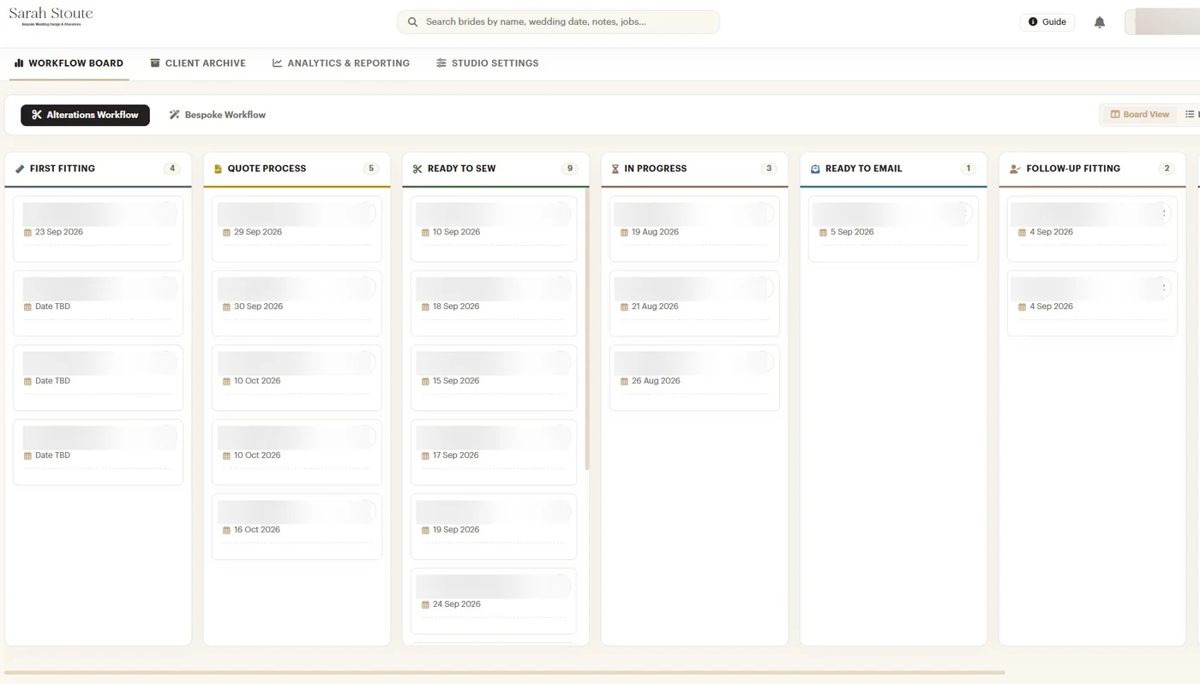The height and width of the screenshot is (684, 1200).
Task: Click the In Progress column title
Action: point(656,169)
